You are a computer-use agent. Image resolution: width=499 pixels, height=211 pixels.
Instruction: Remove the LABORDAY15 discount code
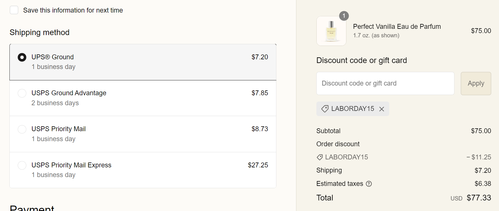click(382, 109)
